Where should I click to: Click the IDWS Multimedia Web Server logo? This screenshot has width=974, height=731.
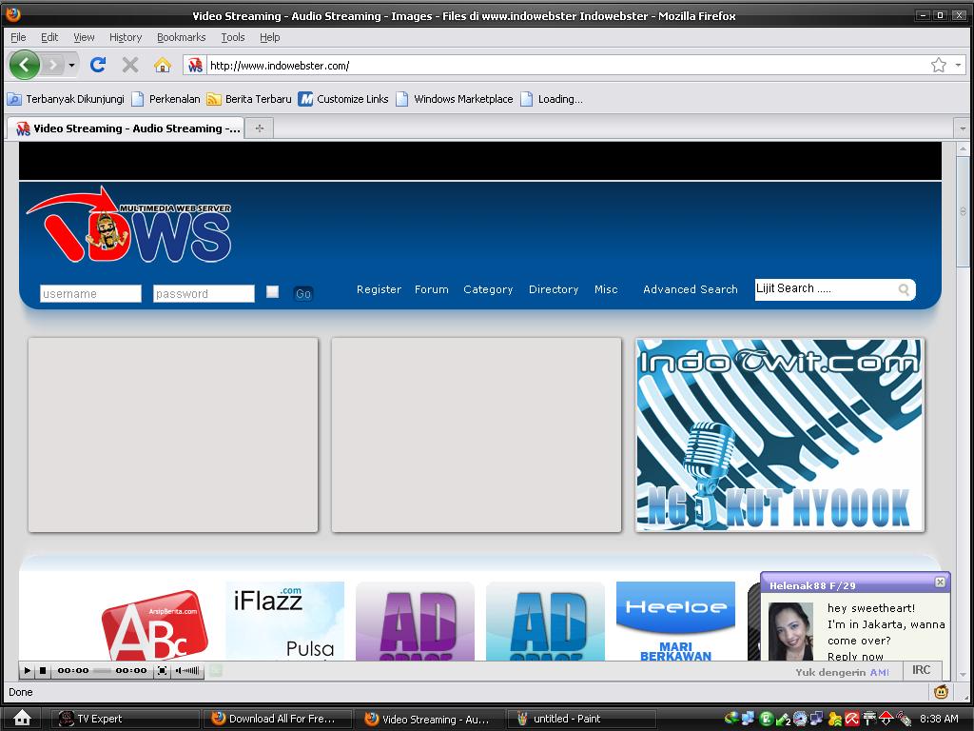tap(129, 225)
